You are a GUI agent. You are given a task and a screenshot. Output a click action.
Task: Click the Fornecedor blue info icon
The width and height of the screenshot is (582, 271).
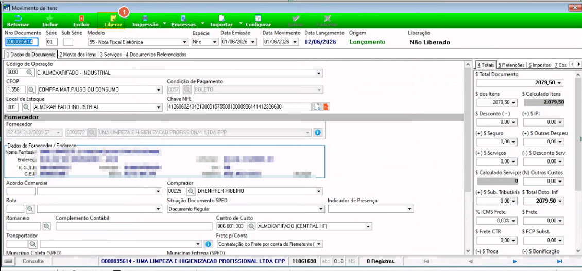click(x=318, y=132)
